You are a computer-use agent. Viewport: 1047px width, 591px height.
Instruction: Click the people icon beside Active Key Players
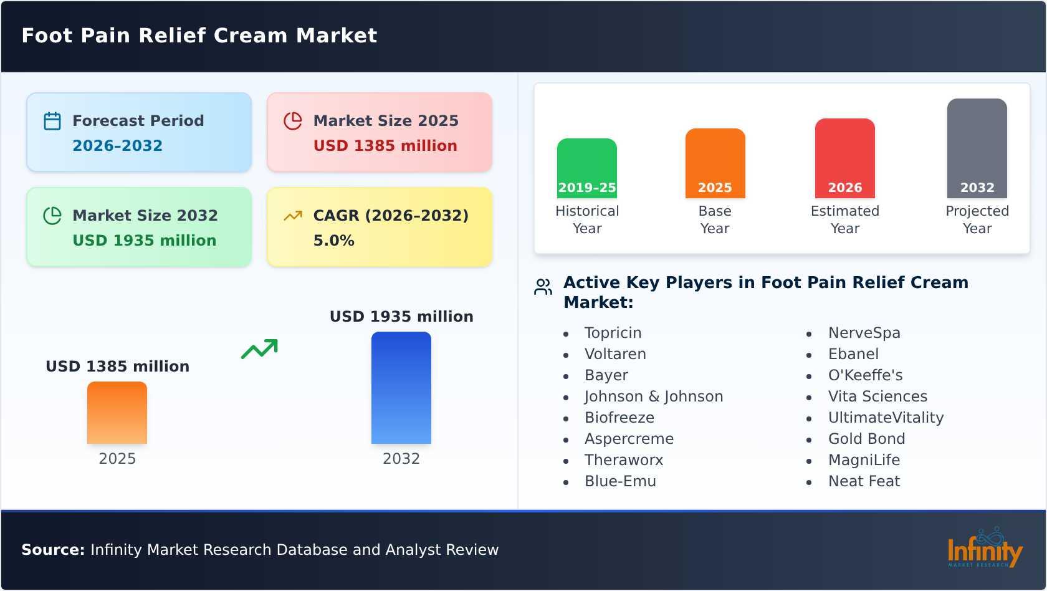point(543,287)
